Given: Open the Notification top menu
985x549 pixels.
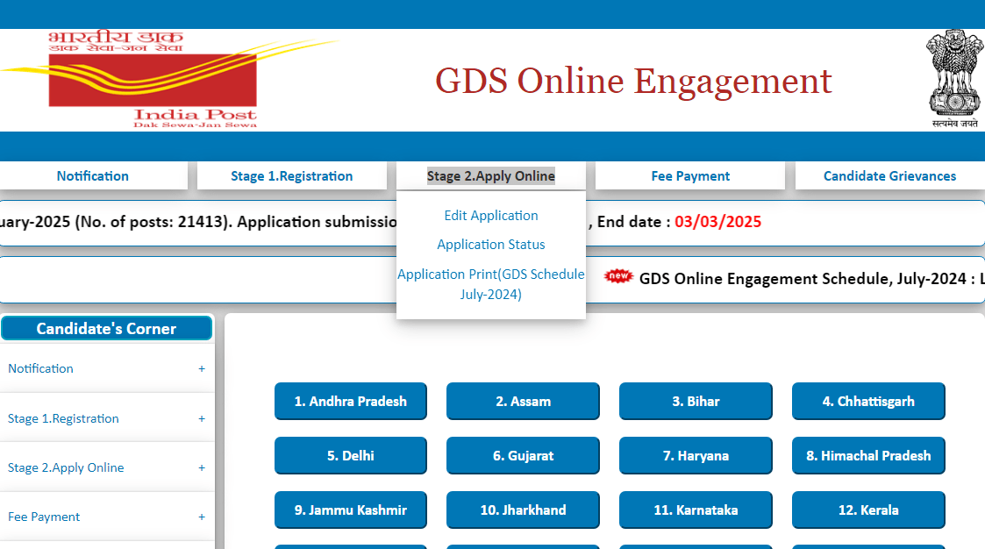Looking at the screenshot, I should coord(93,176).
